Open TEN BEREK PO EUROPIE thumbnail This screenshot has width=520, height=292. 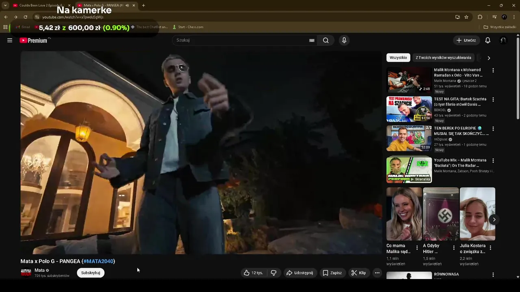[x=409, y=138]
